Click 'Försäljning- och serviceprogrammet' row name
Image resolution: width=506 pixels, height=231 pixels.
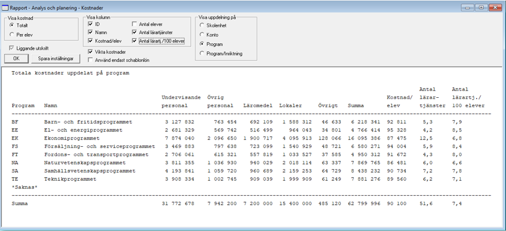click(x=100, y=146)
